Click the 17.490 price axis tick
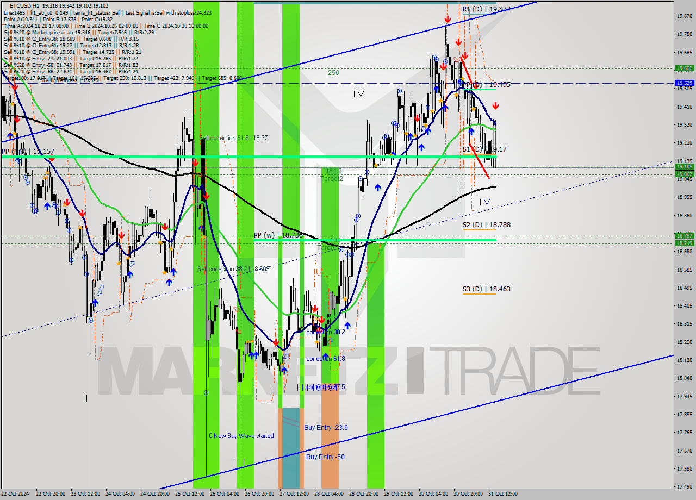 click(684, 486)
